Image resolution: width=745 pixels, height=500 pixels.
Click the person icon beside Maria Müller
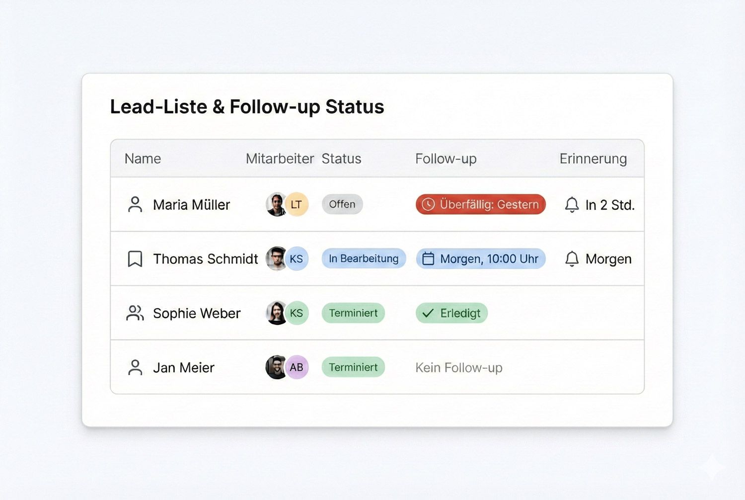click(135, 204)
